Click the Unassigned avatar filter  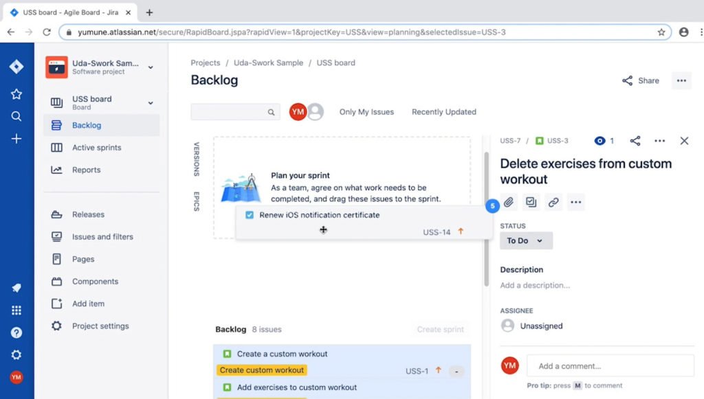click(316, 112)
